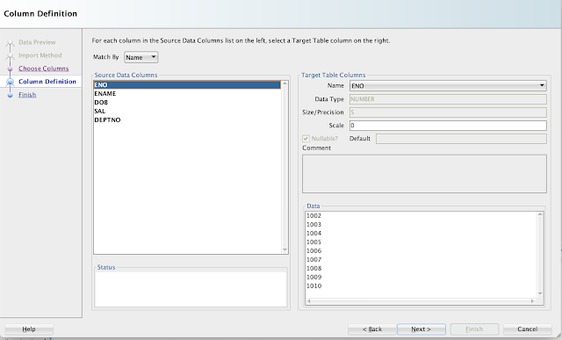Click into the Scale input field
Screen dimensions: 562x340
[x=448, y=126]
